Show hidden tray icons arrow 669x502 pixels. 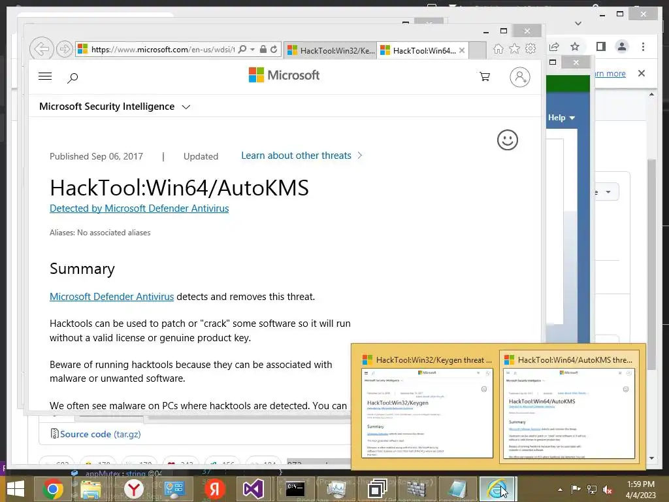(560, 490)
